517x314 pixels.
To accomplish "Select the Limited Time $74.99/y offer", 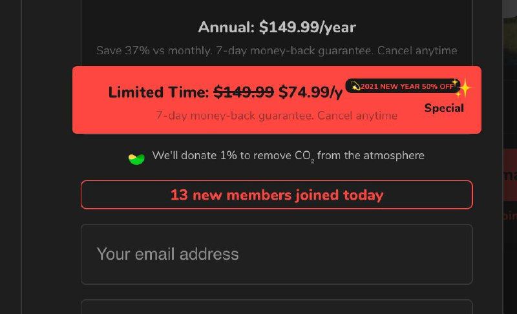I will (x=277, y=100).
